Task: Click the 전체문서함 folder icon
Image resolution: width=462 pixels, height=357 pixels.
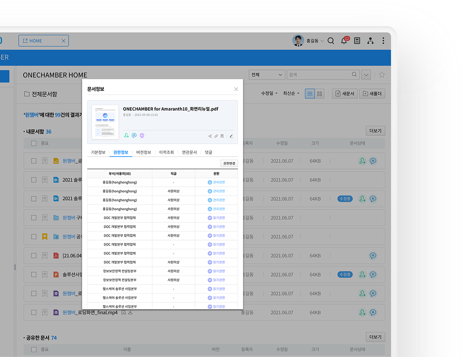Action: 27,94
